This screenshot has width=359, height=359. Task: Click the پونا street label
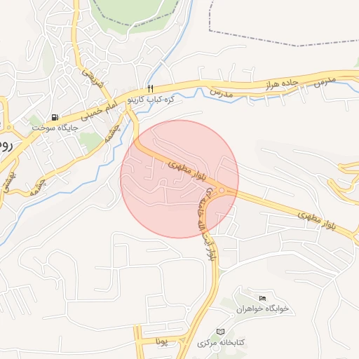(x=162, y=341)
